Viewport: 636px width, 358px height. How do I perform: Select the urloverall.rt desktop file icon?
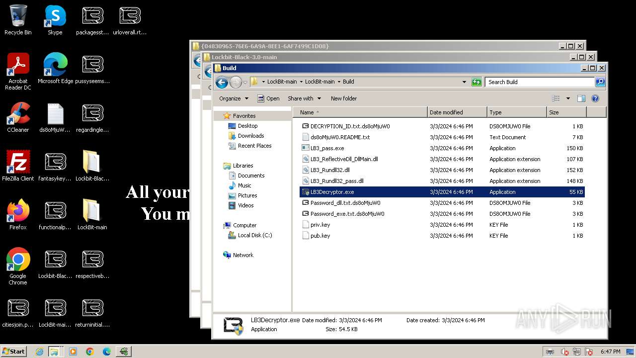[130, 20]
